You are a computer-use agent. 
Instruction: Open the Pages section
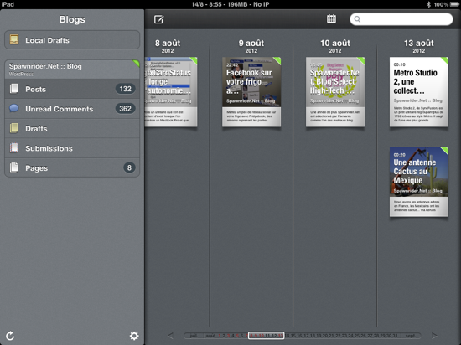pos(72,168)
